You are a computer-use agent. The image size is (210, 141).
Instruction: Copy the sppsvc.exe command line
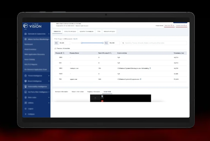pyautogui.click(x=141, y=79)
